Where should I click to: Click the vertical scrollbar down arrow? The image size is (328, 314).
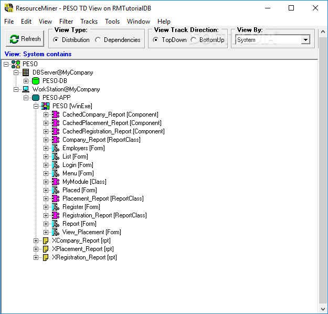coord(323,309)
